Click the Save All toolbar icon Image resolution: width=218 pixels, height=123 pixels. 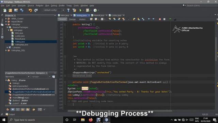pos(22,10)
